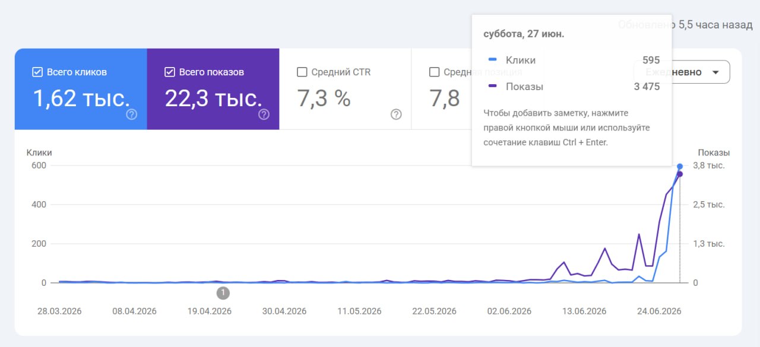Open the Ежедневно dropdown arrow
Screen dimensions: 760x347
715,72
